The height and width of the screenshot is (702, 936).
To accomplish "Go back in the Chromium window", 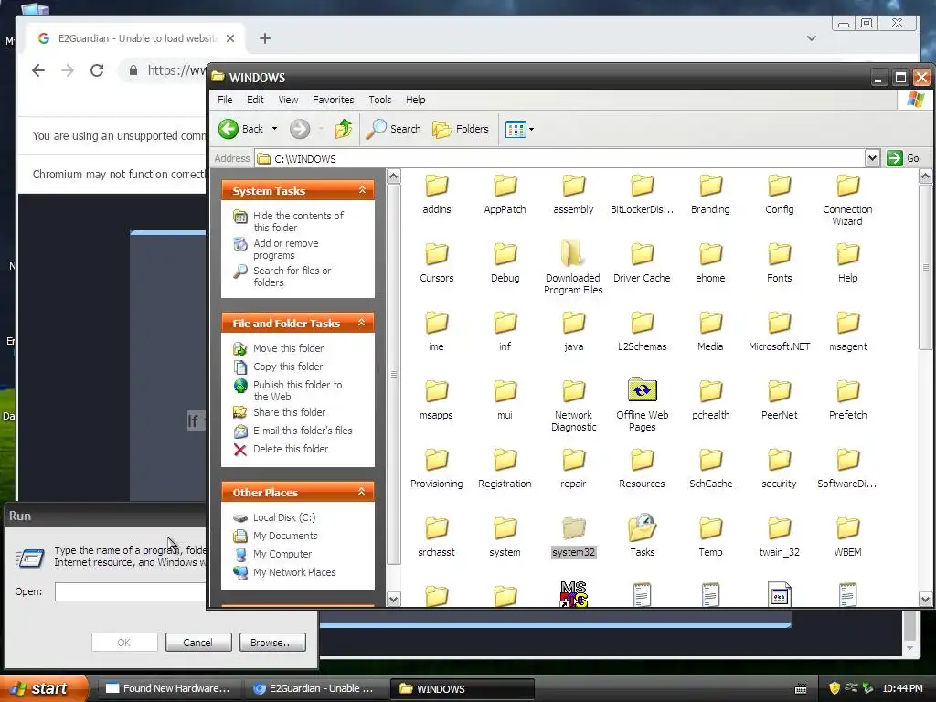I will [38, 70].
